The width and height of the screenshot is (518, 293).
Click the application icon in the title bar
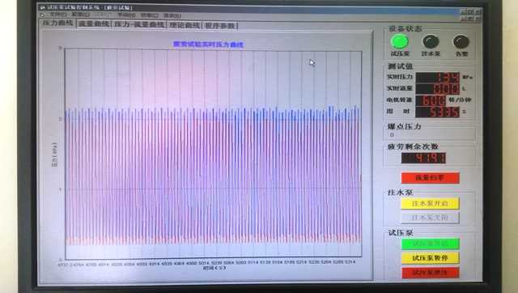(x=42, y=7)
